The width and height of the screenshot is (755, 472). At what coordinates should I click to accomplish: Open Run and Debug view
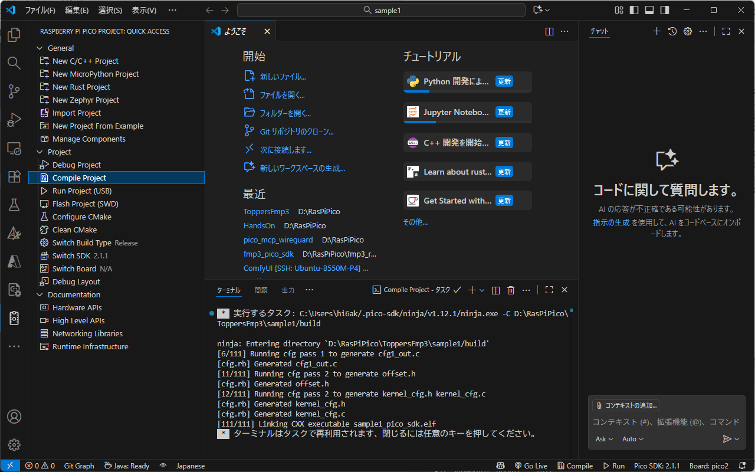pyautogui.click(x=14, y=120)
